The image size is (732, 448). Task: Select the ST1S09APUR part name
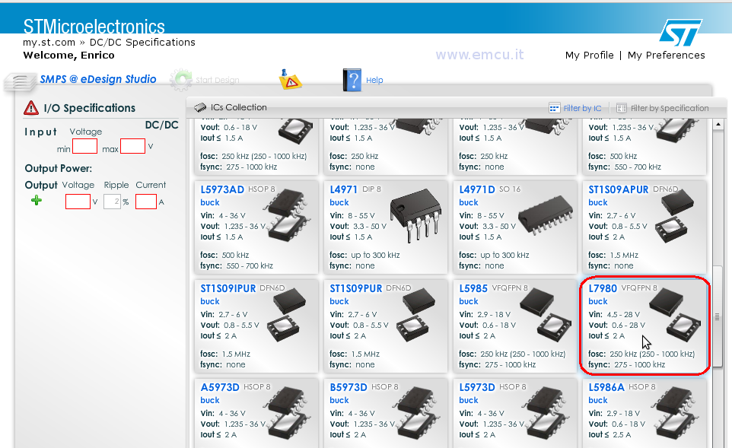click(618, 189)
